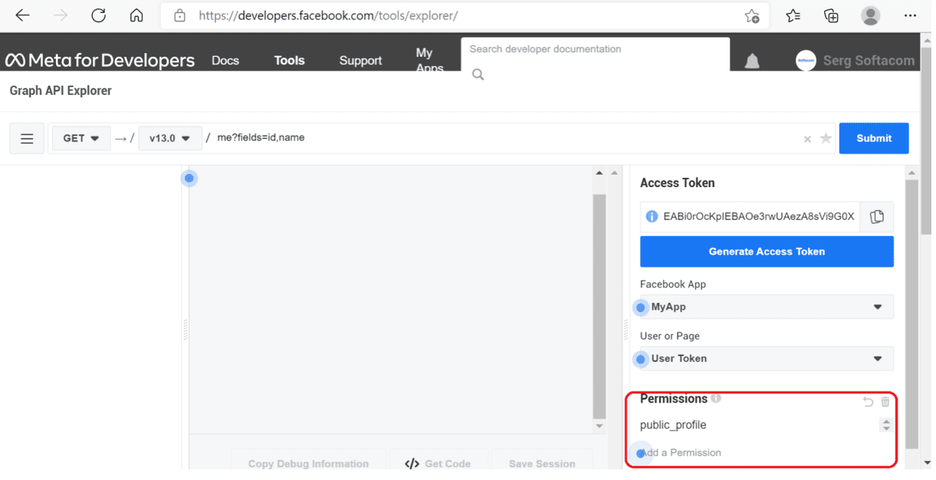Copy the access token to clipboard

pos(877,217)
